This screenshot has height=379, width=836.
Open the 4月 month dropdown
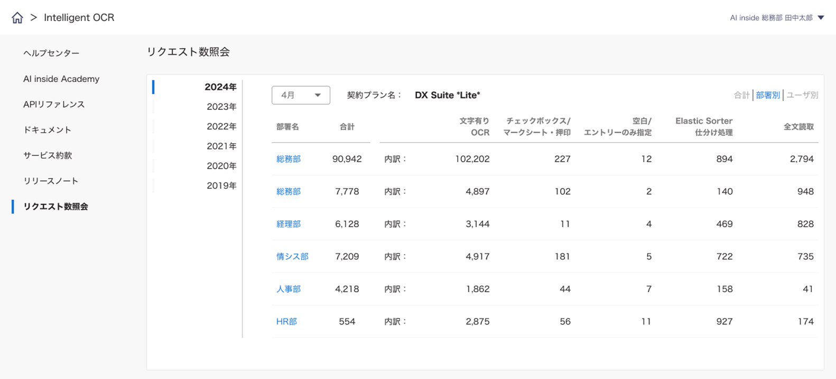tap(301, 95)
